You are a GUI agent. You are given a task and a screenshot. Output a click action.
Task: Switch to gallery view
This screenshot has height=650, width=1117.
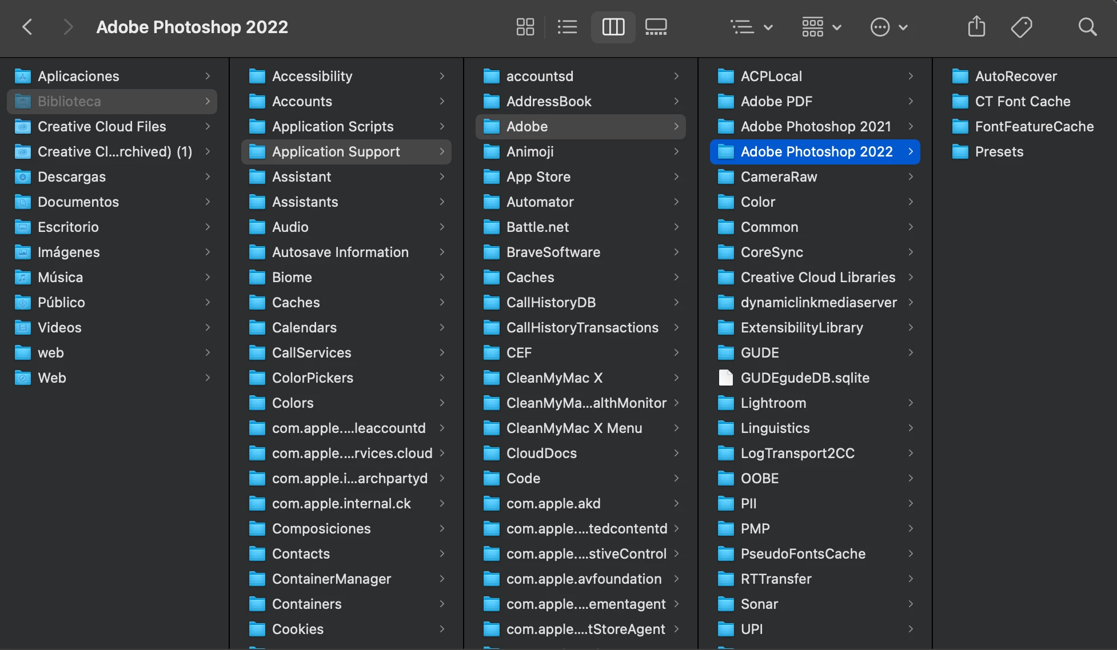pos(656,27)
